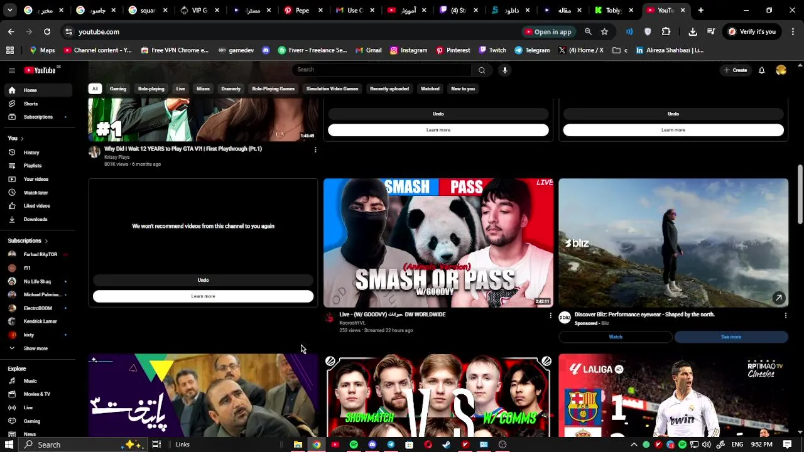The height and width of the screenshot is (452, 804).
Task: Open Movies & TV under Explore
Action: (x=38, y=394)
